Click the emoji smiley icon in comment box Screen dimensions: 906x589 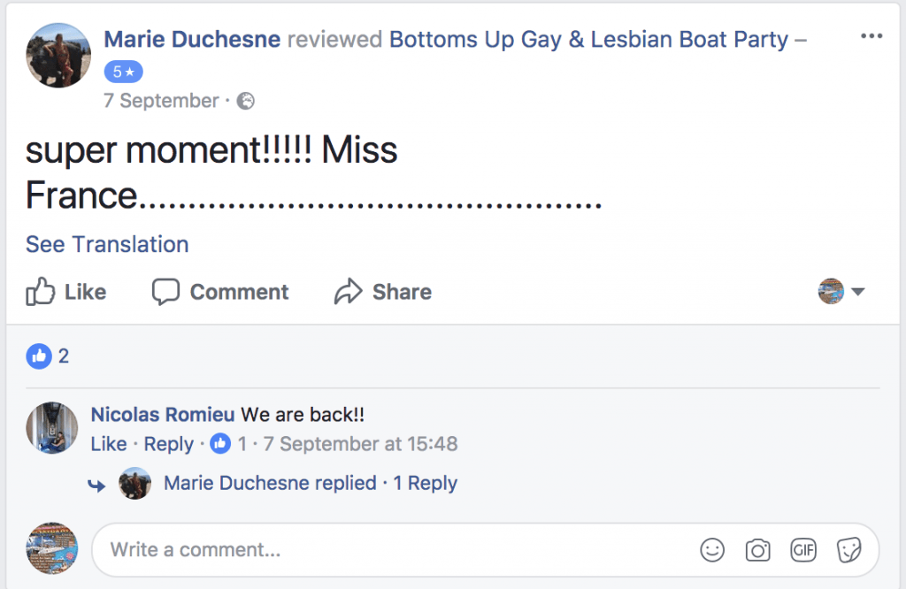[x=712, y=550]
